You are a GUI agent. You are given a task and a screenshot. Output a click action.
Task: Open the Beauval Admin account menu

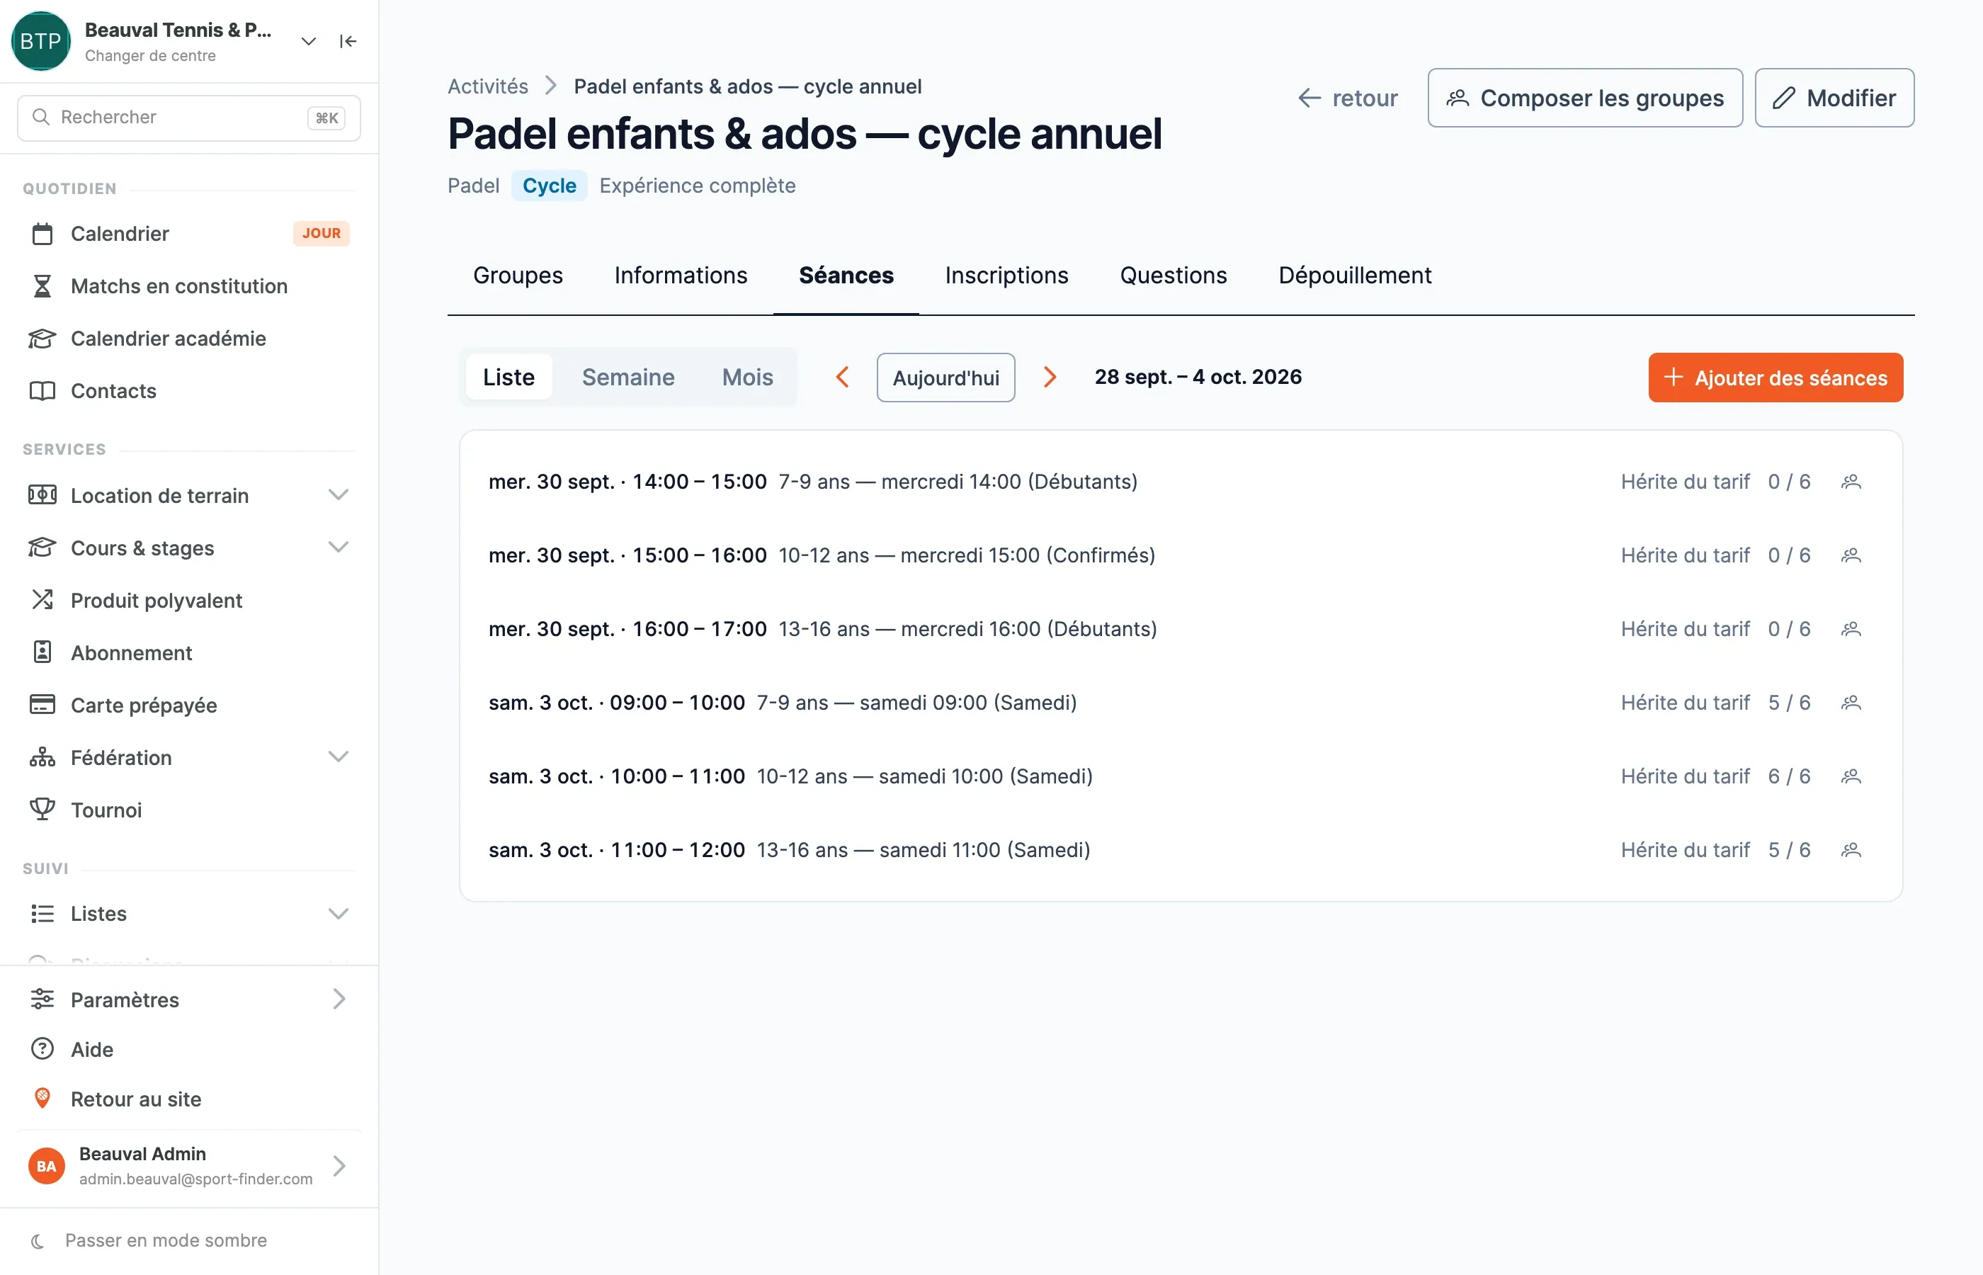pyautogui.click(x=188, y=1166)
